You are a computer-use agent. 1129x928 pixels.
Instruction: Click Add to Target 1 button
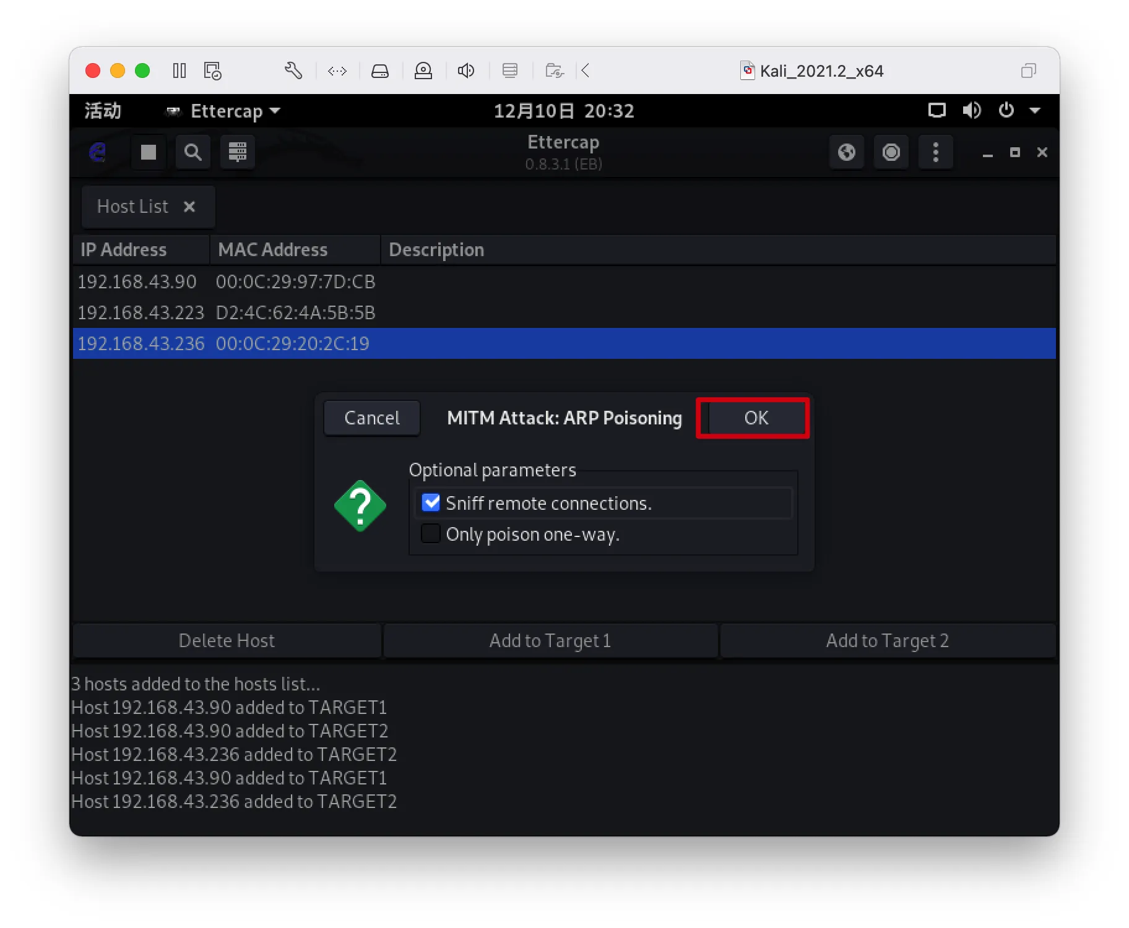550,640
